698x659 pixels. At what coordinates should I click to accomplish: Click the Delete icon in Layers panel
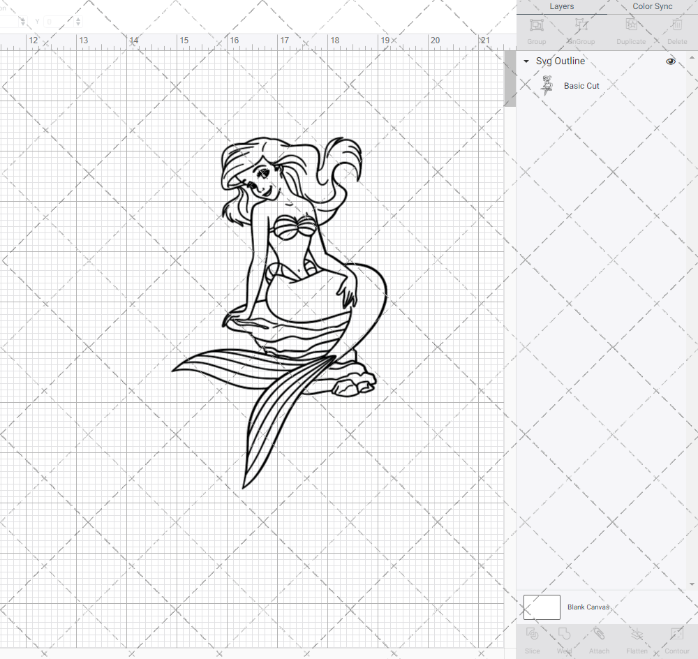(676, 29)
